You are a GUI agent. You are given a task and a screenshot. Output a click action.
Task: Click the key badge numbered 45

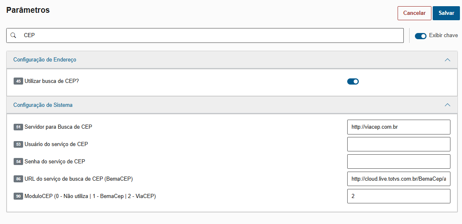[x=18, y=81]
